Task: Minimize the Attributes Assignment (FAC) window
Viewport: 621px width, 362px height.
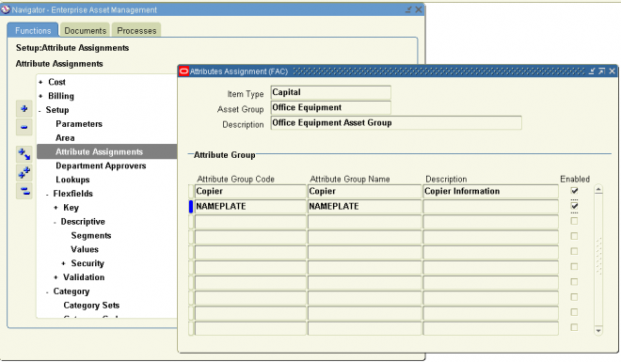Action: pos(592,71)
